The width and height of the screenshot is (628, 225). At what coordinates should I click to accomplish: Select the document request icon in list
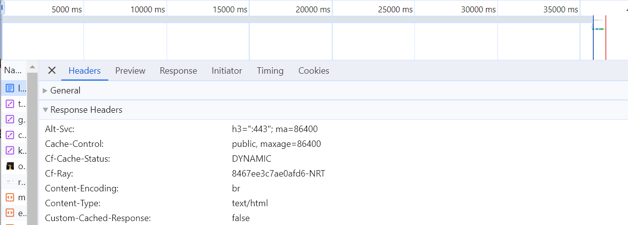10,89
